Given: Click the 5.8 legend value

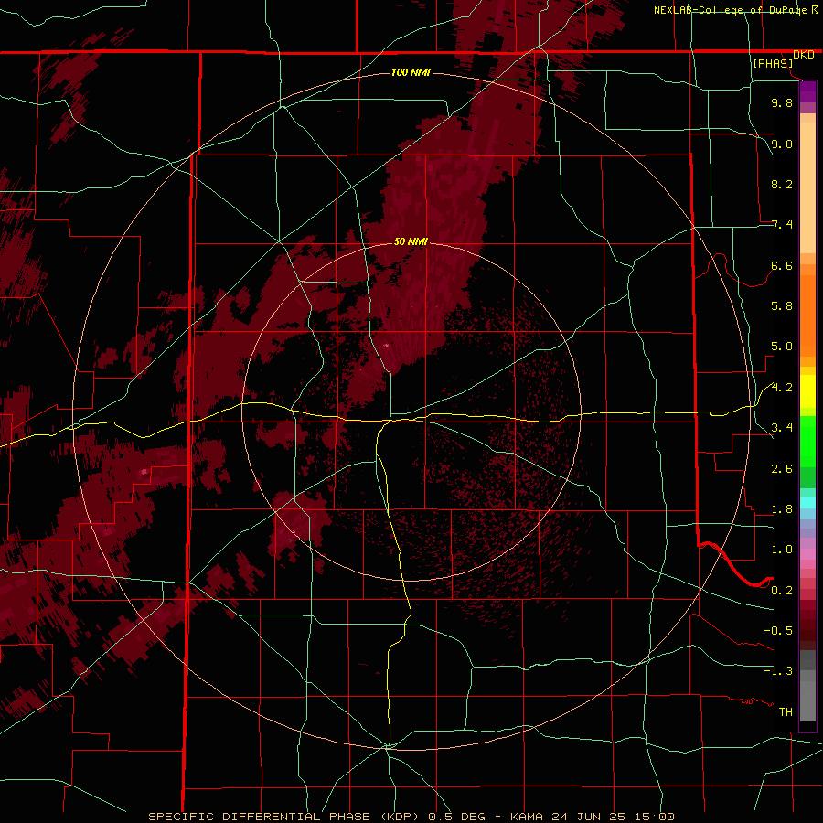Looking at the screenshot, I should (x=782, y=306).
